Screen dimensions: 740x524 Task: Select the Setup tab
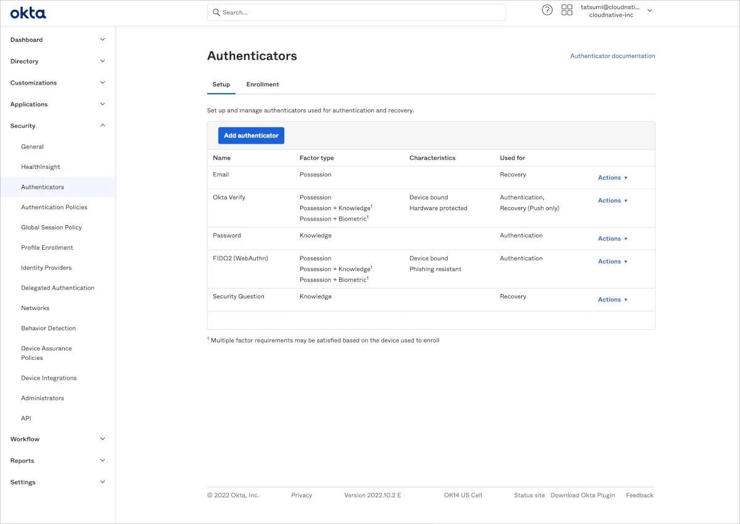pos(221,84)
